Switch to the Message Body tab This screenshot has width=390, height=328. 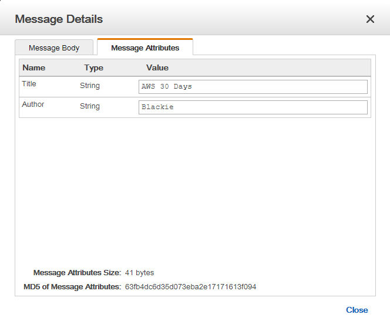tap(54, 48)
